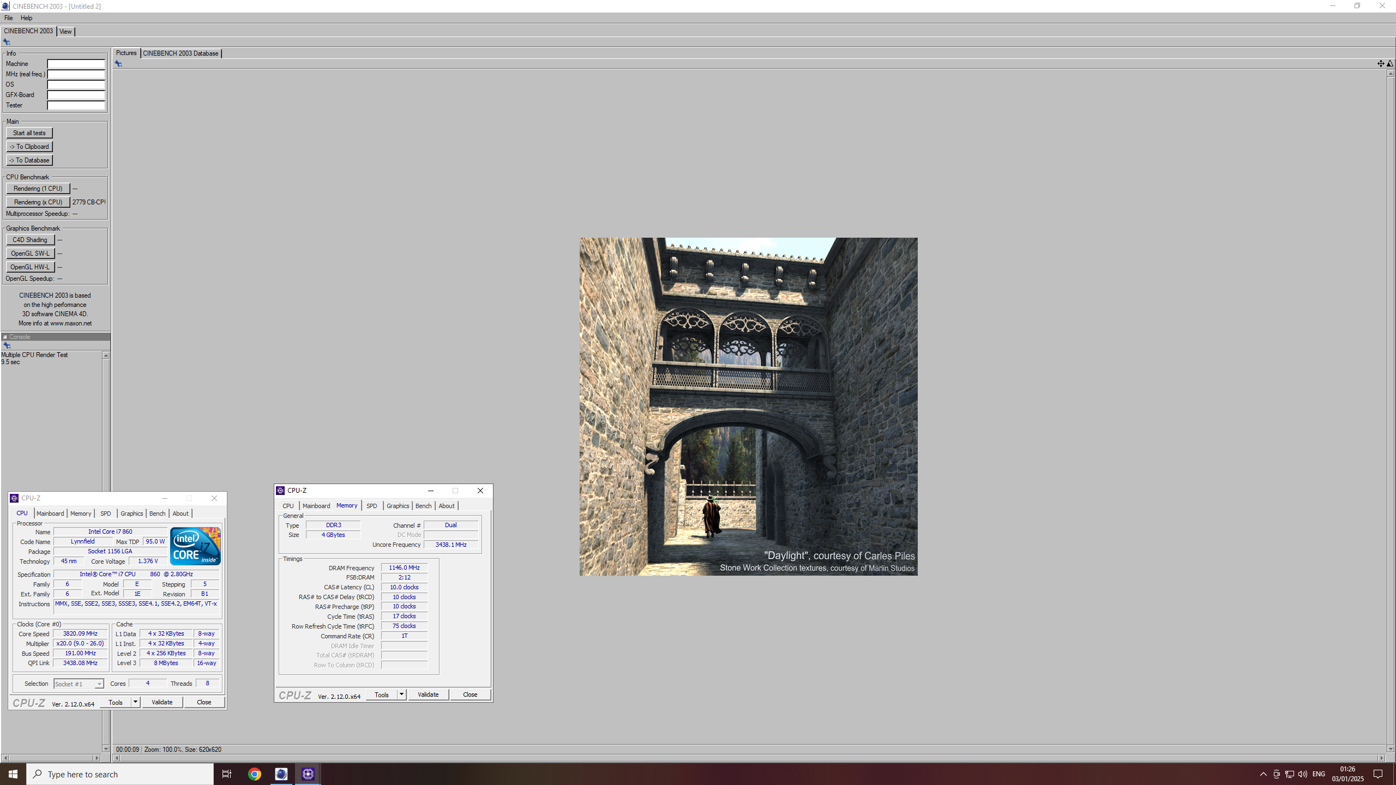Viewport: 1396px width, 785px height.
Task: Open network icon in system tray
Action: click(x=1290, y=774)
